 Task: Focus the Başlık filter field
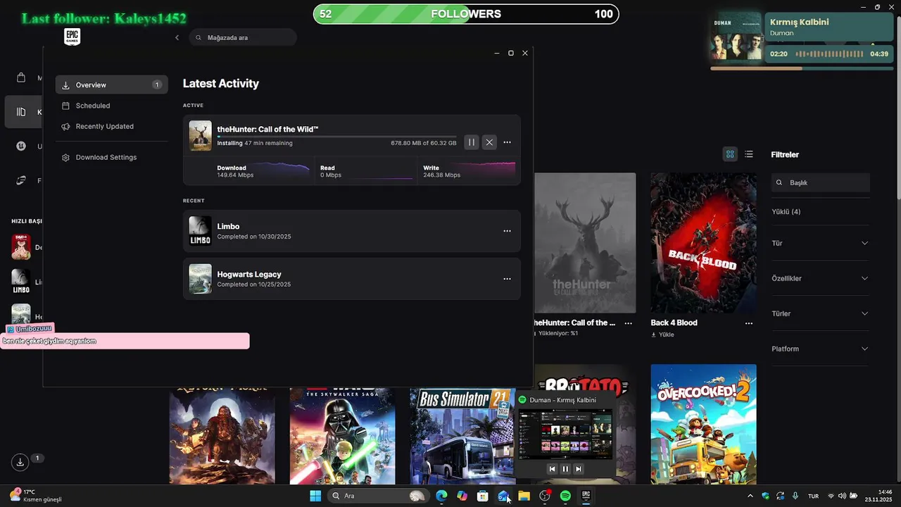pos(821,182)
